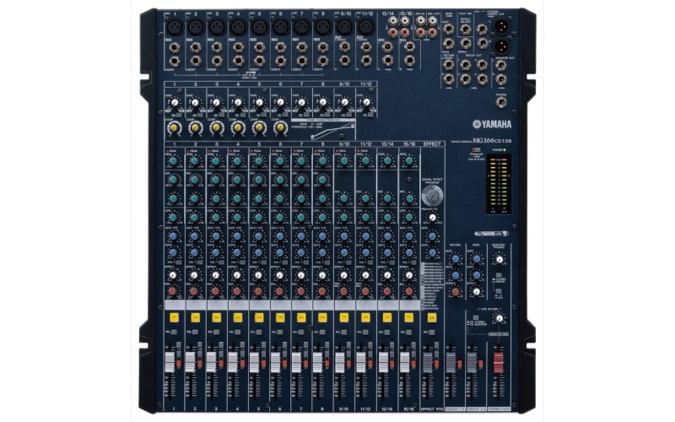Click the stereo LED level meter
The image size is (675, 422).
point(499,184)
